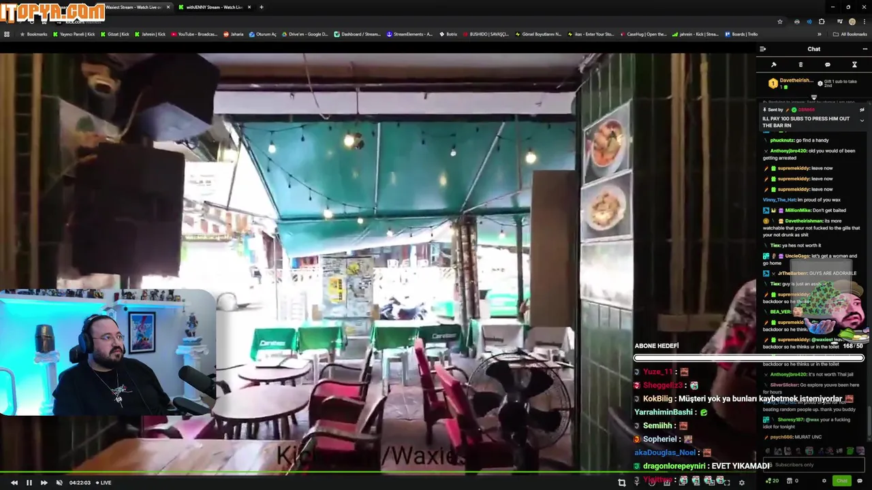Viewport: 872px width, 490px height.
Task: Open the Oturum Aç bookmark
Action: (263, 34)
